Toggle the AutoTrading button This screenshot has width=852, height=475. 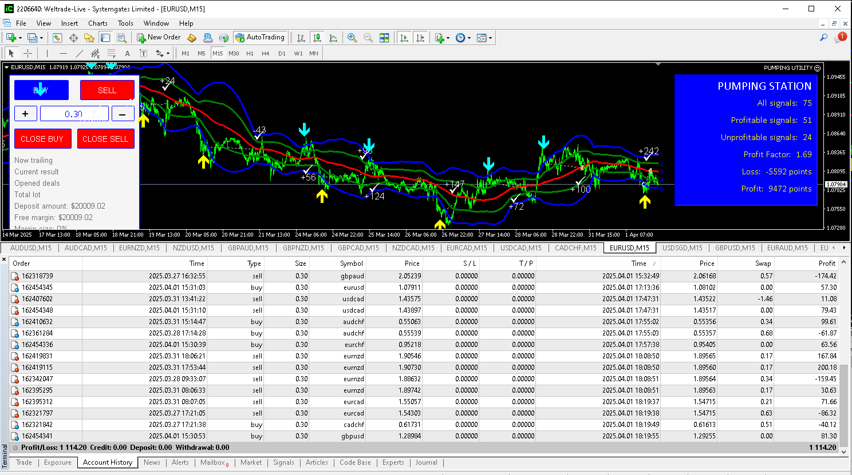pyautogui.click(x=259, y=38)
